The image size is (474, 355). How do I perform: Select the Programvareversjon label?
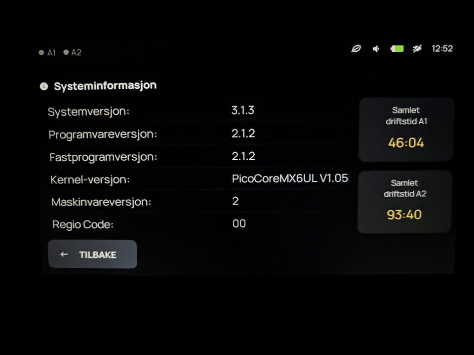point(103,134)
